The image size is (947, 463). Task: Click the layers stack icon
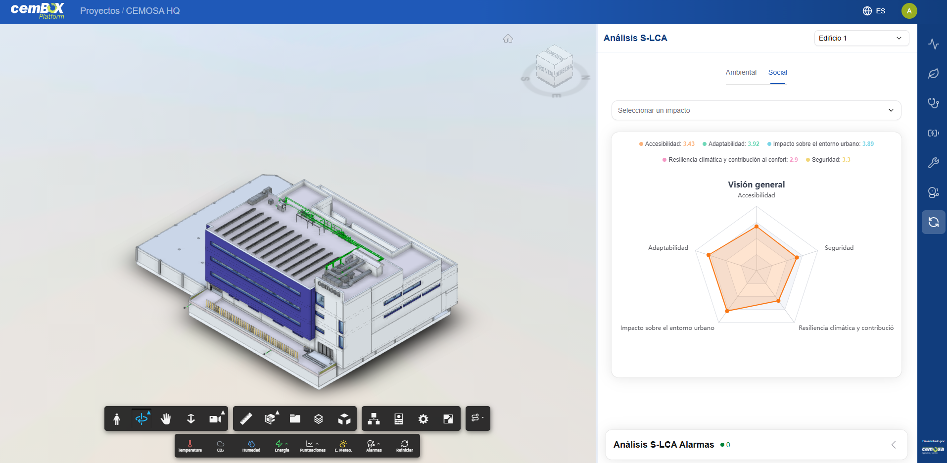point(319,419)
